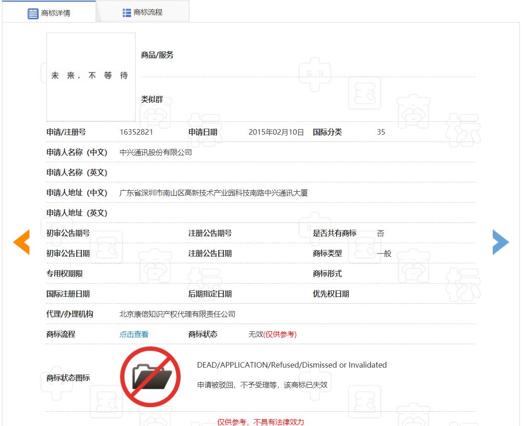Click the red prohibited folder status icon
This screenshot has height=426, width=524.
point(150,377)
